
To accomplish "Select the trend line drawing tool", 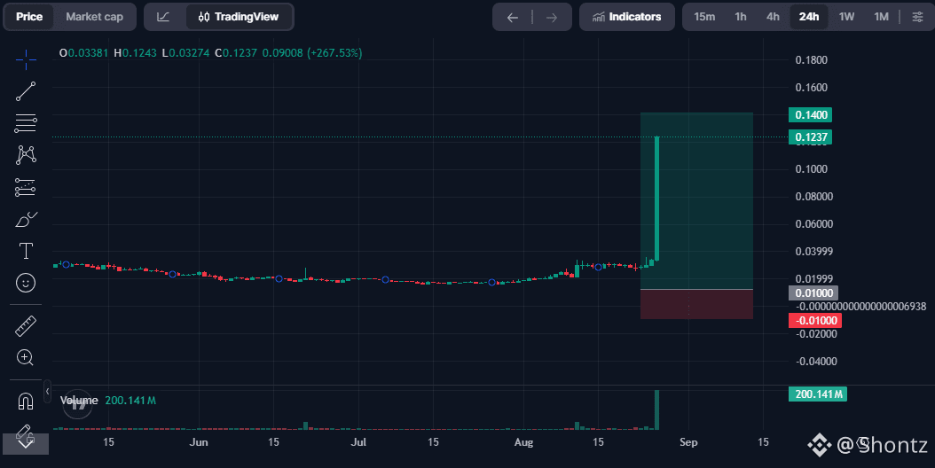I will click(x=26, y=91).
